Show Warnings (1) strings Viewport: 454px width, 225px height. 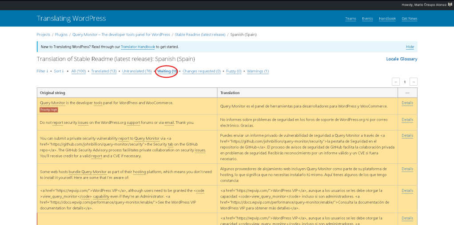(x=258, y=71)
